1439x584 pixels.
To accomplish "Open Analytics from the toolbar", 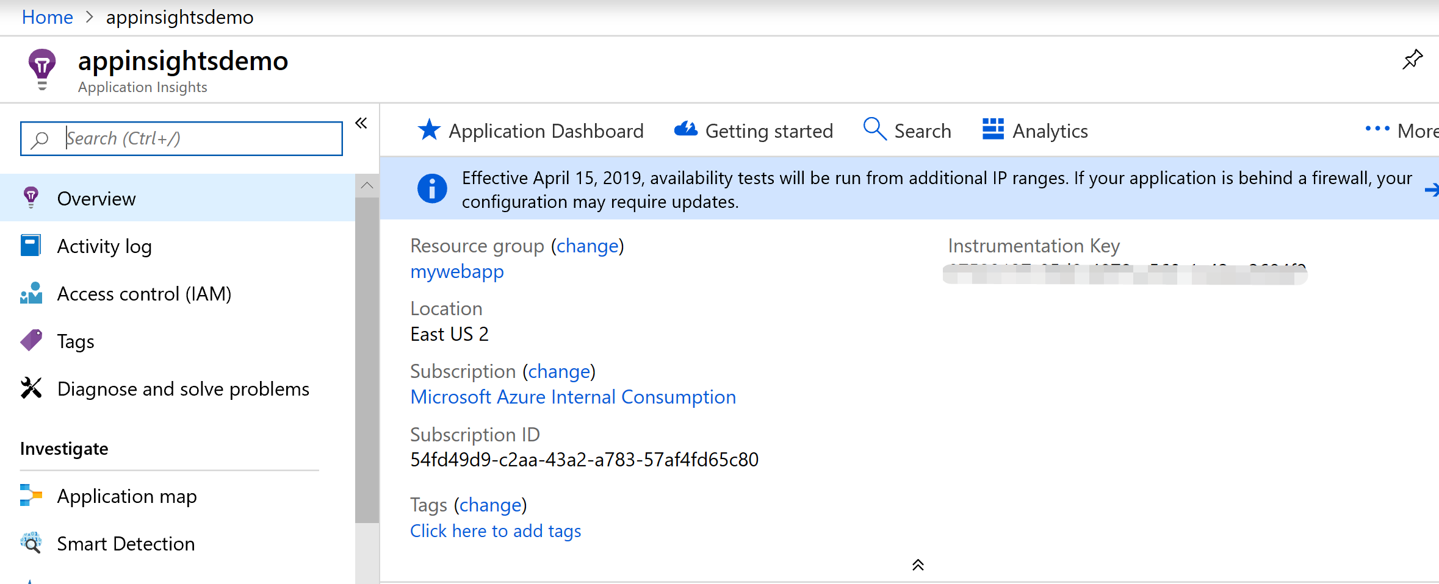I will (x=1035, y=130).
